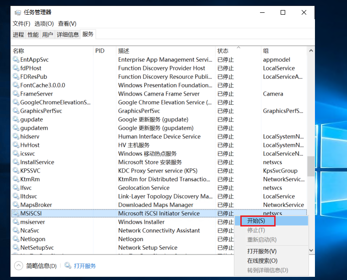Select 'HV 主机服务' description cell

[x=134, y=145]
